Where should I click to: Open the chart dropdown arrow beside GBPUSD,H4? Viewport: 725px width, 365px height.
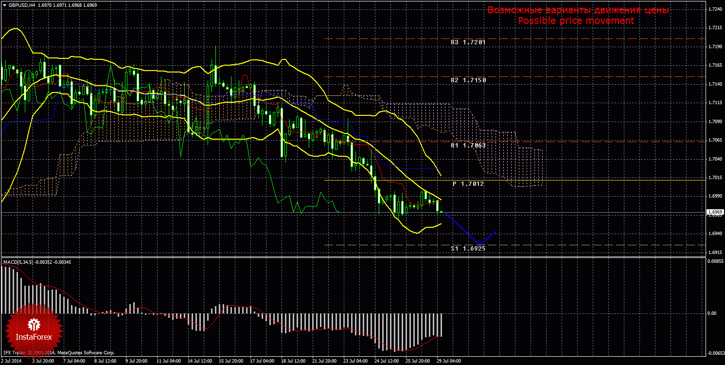pyautogui.click(x=4, y=5)
